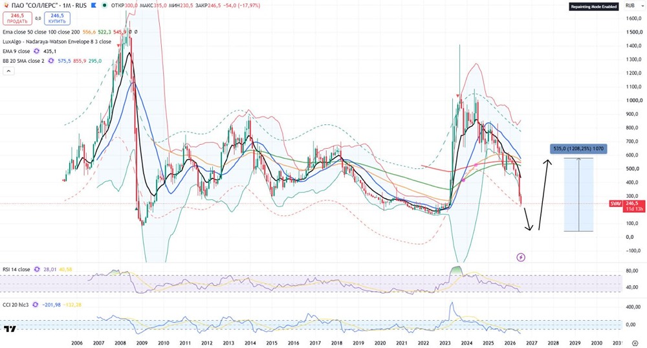This screenshot has width=647, height=348.
Task: Click the green market status dot
Action: click(105, 6)
